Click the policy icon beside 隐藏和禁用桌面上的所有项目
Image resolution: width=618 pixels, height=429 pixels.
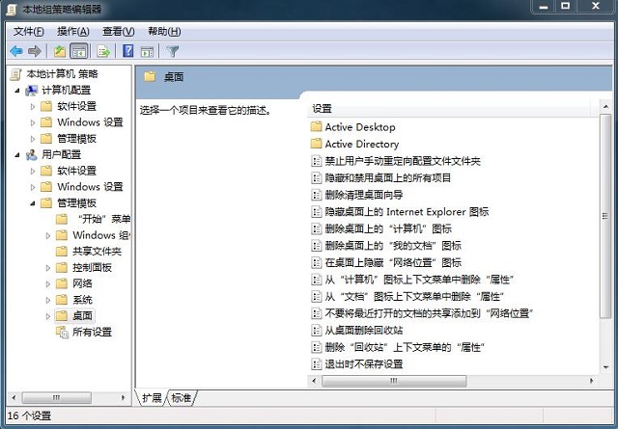click(316, 177)
